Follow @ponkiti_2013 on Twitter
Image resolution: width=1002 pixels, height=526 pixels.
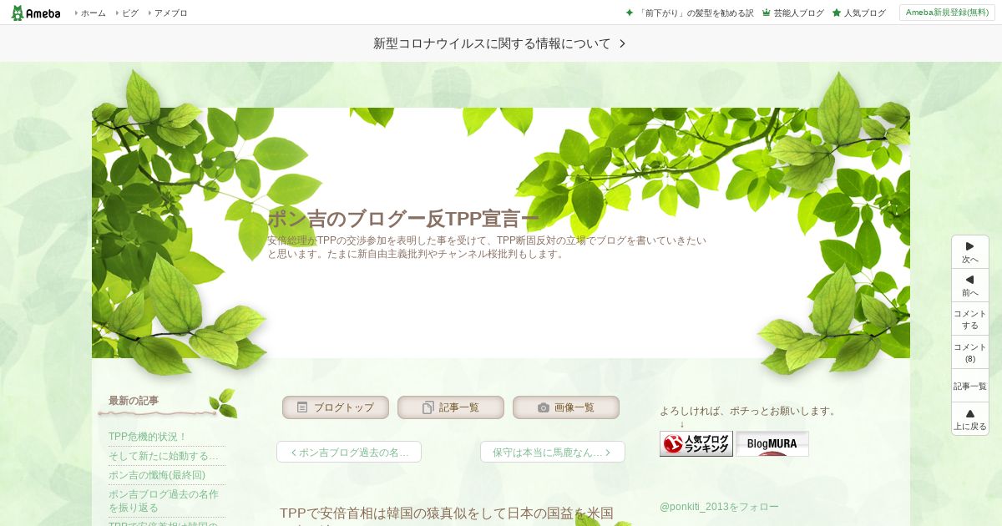click(719, 507)
